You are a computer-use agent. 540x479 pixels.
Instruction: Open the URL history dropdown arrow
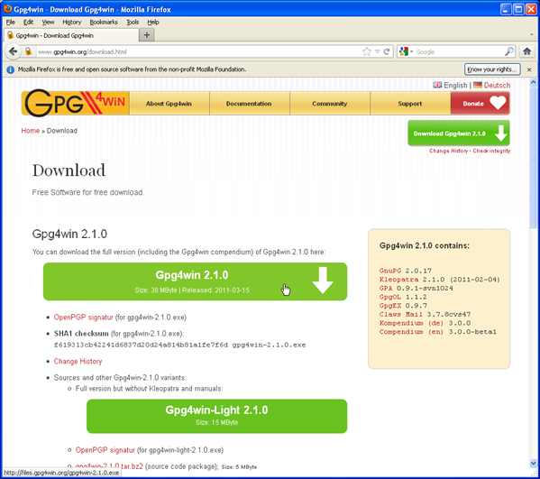[x=378, y=51]
